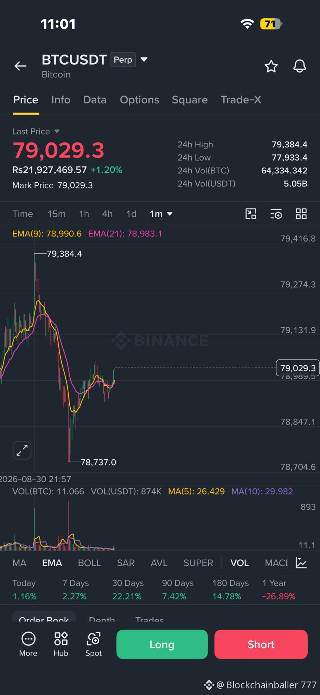
Task: Tap the 79,384.4 high marker on chart
Action: pos(64,254)
